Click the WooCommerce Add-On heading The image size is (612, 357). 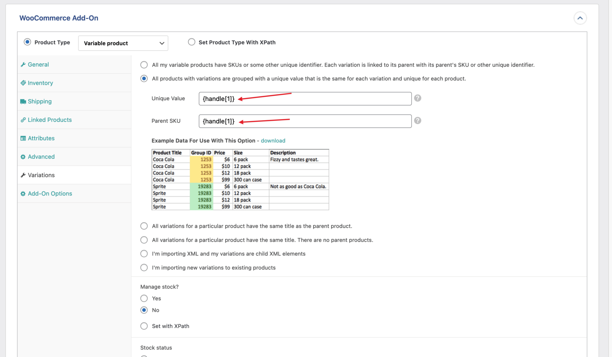(59, 18)
